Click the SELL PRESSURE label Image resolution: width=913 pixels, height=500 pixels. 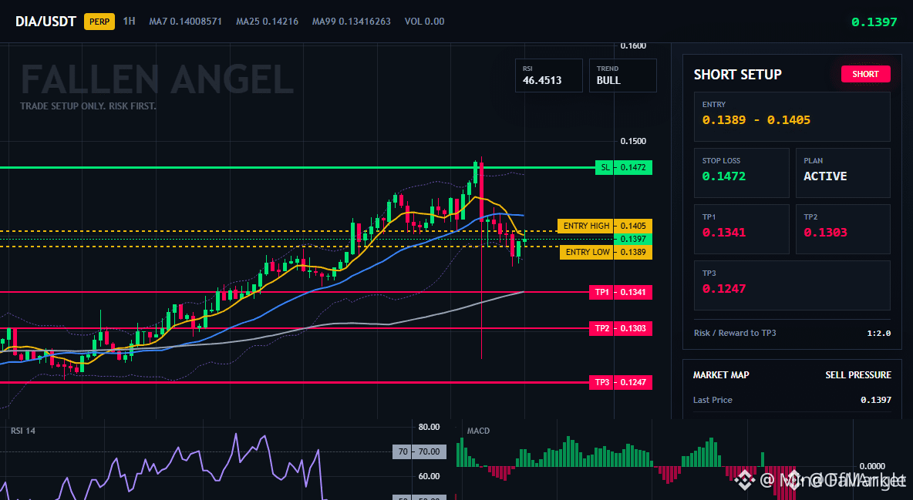tap(857, 375)
